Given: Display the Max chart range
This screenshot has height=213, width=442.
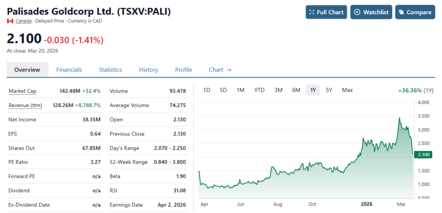Looking at the screenshot, I should coord(347,90).
